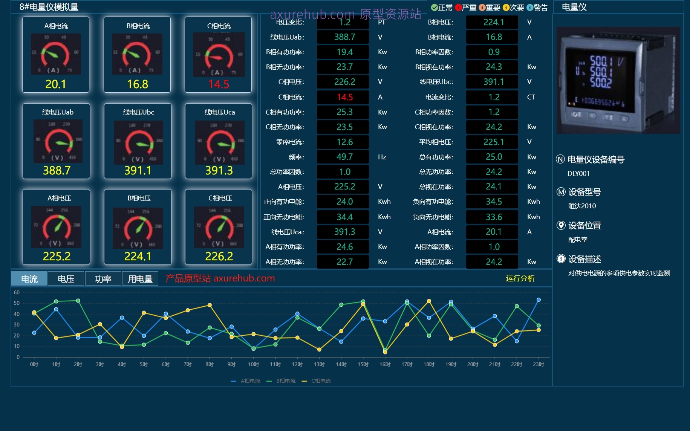
Task: Click the 8#电量仪模拟量 panel title
Action: coord(49,7)
